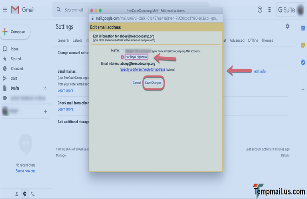Open the Gmail main menu hamburger icon
Image resolution: width=307 pixels, height=199 pixels.
(x=5, y=10)
